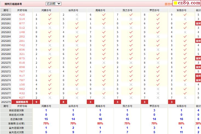Image resolution: width=201 pixels, height=134 pixels.
Task: Click the 谷风杀号 cross mark in row 2025259
Action: pos(77,15)
